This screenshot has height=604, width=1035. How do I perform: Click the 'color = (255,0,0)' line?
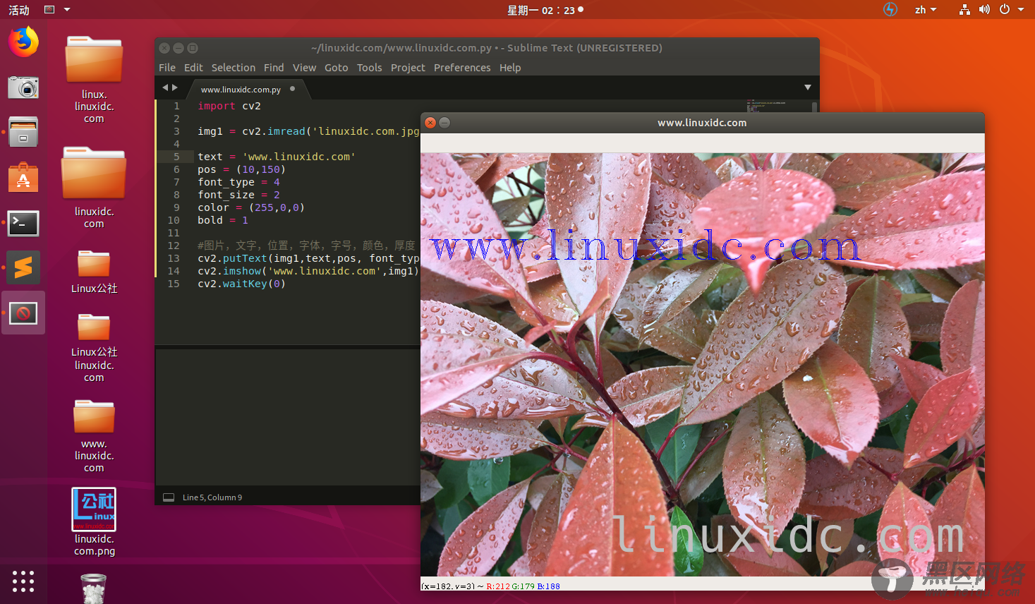pos(251,207)
